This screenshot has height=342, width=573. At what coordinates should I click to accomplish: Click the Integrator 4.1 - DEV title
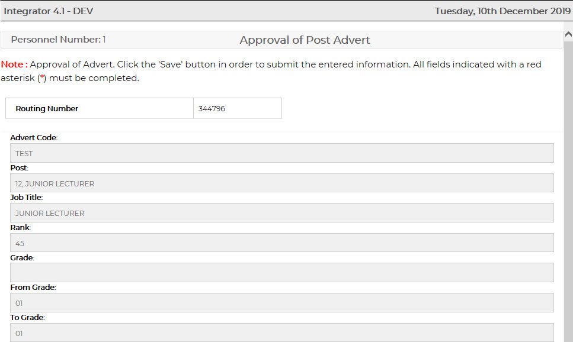[x=49, y=11]
